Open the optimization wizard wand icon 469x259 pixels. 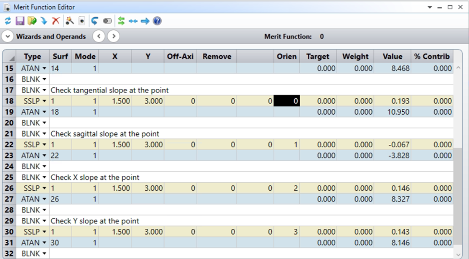pyautogui.click(x=70, y=21)
